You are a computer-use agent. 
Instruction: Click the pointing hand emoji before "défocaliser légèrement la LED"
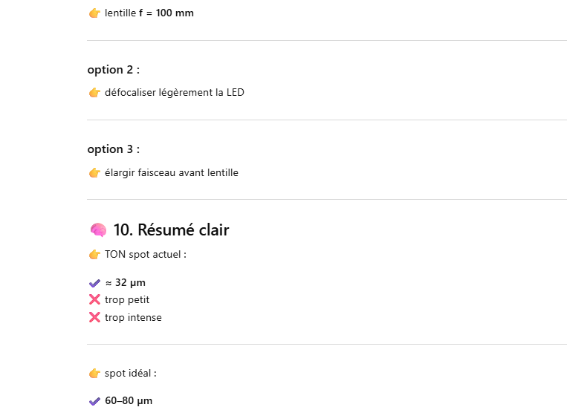[94, 93]
